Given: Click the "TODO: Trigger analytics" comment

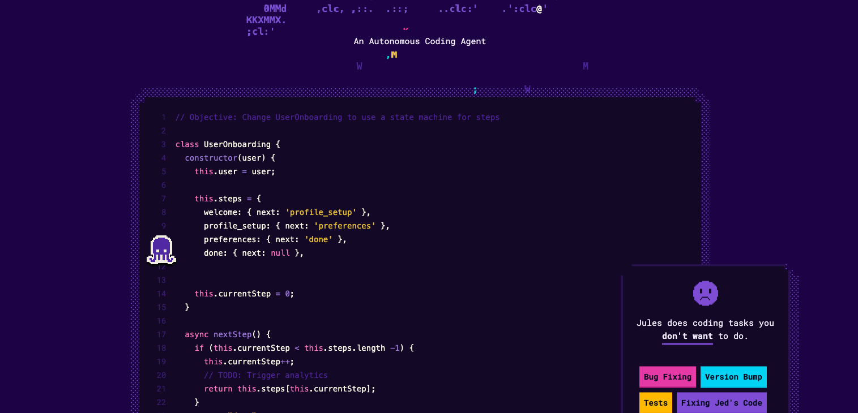Looking at the screenshot, I should tap(266, 375).
